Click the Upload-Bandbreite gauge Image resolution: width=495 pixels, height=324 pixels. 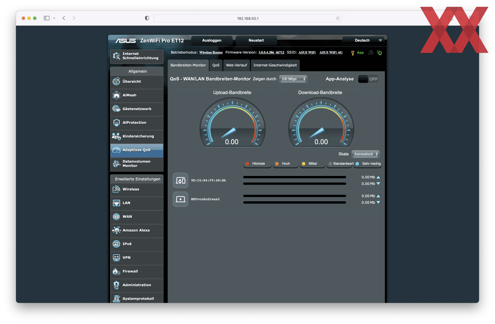[232, 123]
